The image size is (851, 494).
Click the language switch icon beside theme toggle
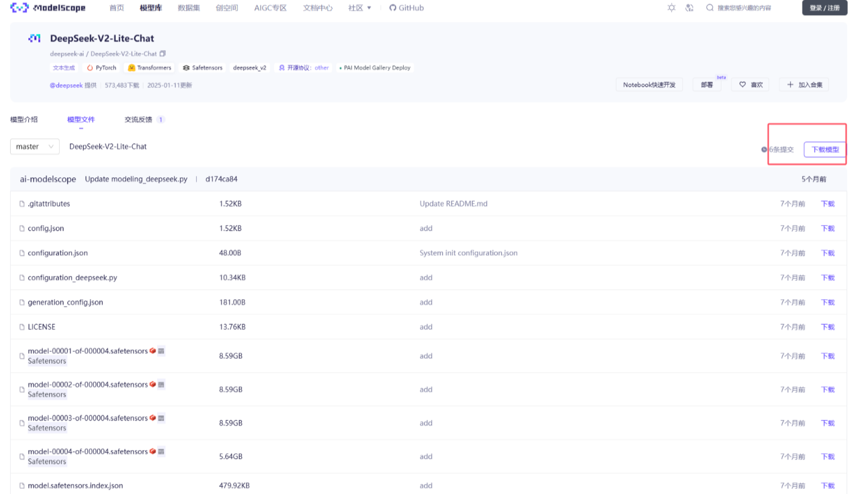tap(689, 8)
